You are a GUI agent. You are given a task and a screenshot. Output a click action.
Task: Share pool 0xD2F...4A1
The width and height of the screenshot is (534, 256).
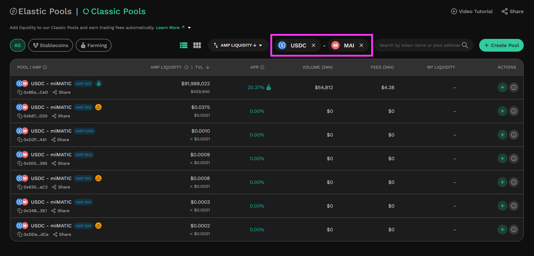coord(60,140)
